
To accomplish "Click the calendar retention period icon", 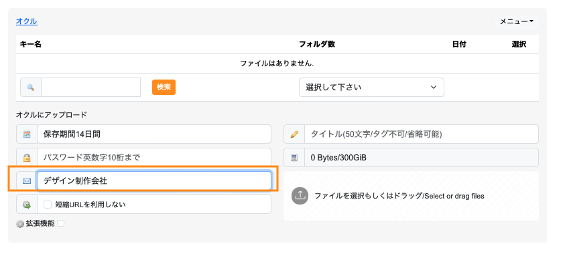I will pos(27,134).
